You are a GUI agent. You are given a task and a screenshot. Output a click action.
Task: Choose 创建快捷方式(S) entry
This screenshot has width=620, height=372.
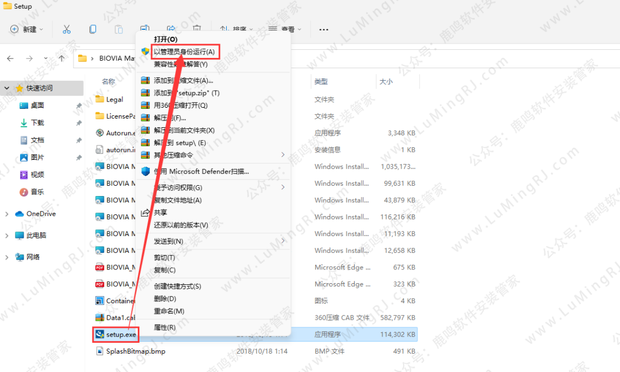point(177,286)
